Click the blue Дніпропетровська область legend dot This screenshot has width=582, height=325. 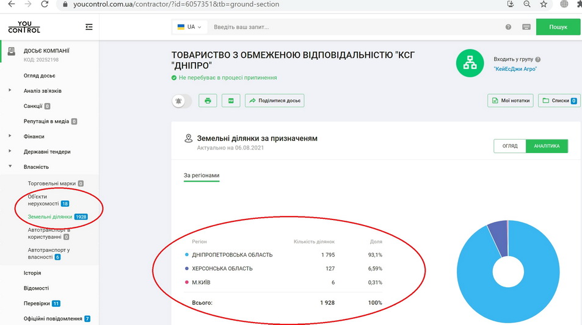point(187,255)
